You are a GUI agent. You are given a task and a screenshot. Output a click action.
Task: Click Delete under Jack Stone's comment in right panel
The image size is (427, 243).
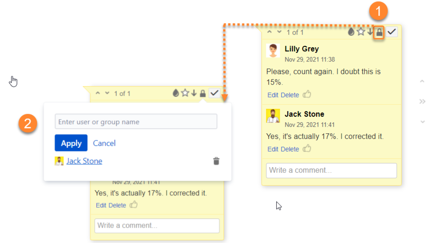[x=290, y=149]
